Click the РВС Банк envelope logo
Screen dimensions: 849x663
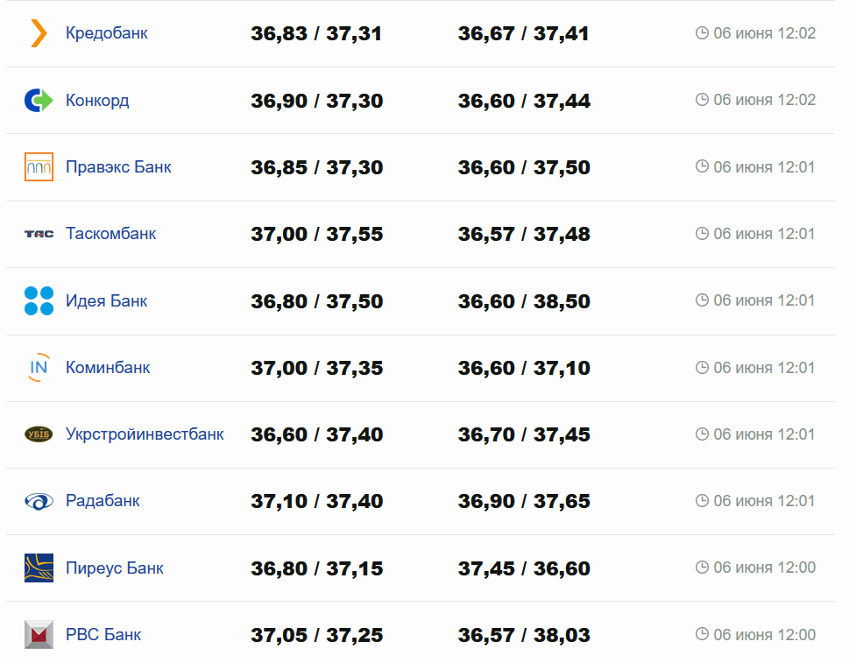click(39, 634)
